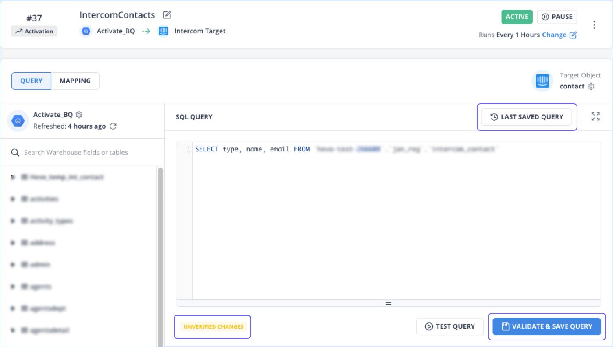
Task: Click the pencil icon to rename IntercomContacts
Action: click(x=167, y=14)
